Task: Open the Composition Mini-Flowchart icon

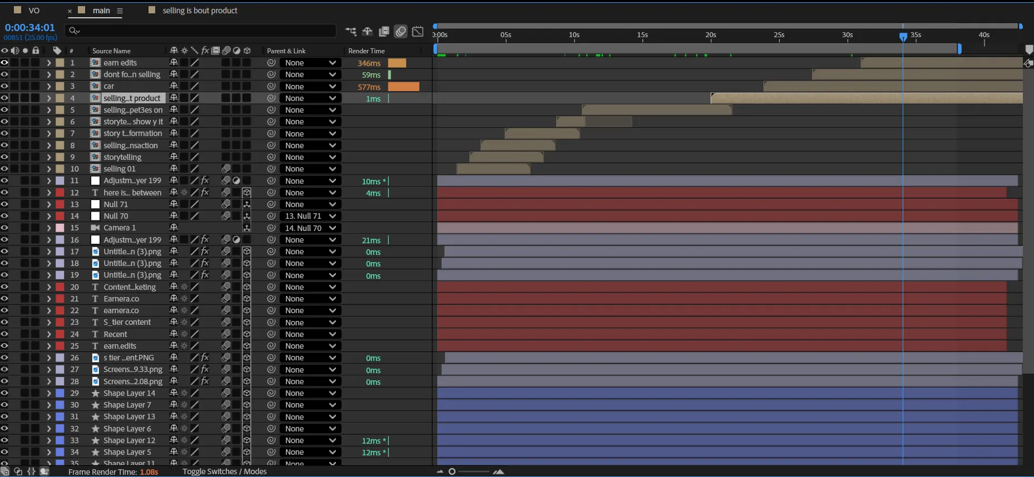Action: [350, 32]
